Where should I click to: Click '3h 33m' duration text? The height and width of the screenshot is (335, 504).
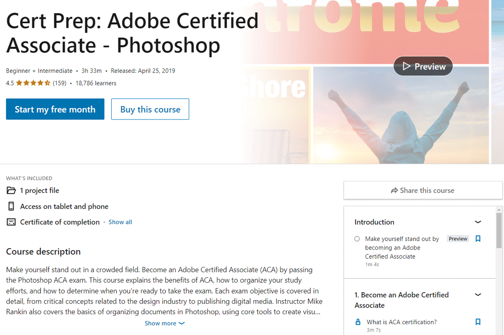coord(91,71)
